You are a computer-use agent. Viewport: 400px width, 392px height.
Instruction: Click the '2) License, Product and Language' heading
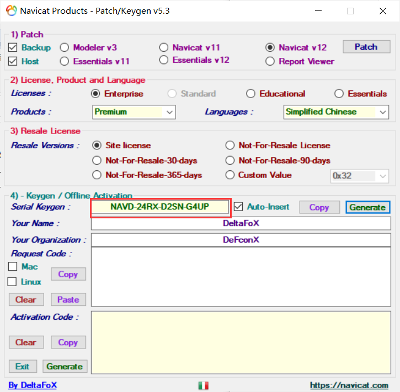pos(78,80)
